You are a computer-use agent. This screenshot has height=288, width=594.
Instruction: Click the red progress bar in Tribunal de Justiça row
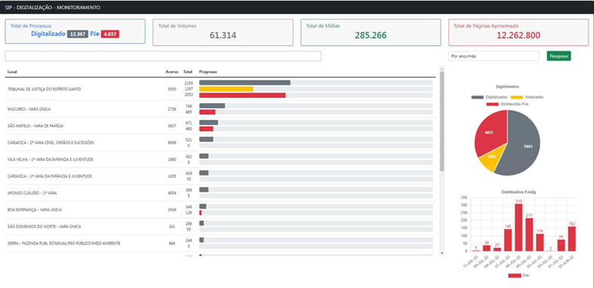click(x=242, y=95)
